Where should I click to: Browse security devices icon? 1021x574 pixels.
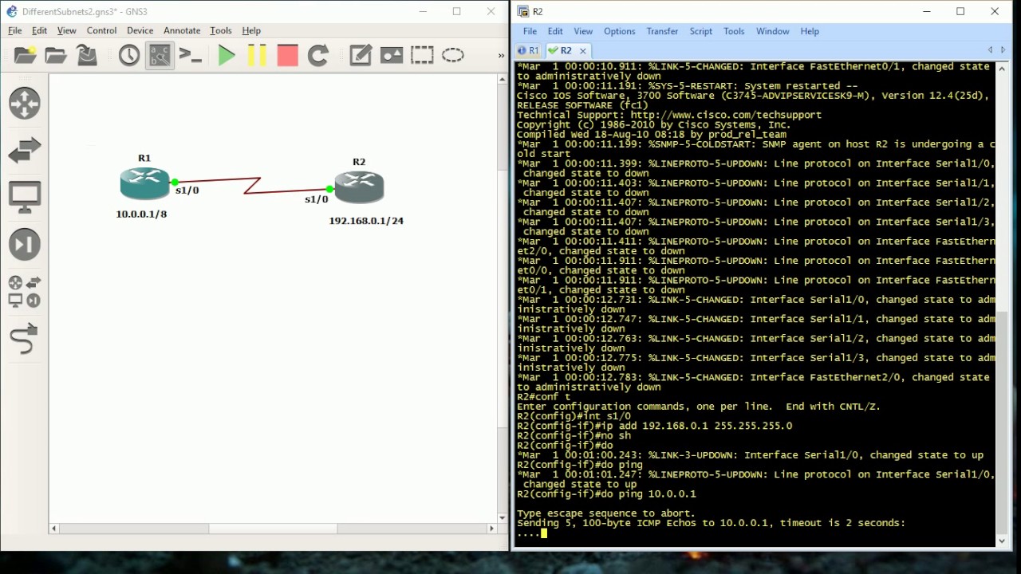tap(25, 245)
